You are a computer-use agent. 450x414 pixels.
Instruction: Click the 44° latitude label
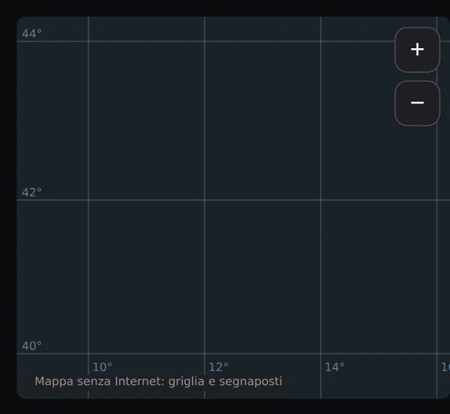(32, 34)
